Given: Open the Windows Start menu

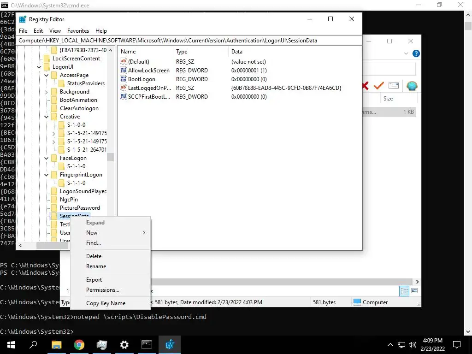Looking at the screenshot, I should 11,345.
